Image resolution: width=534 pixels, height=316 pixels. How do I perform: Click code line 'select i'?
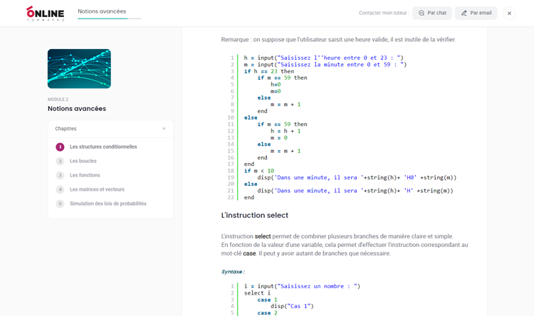[x=257, y=293]
